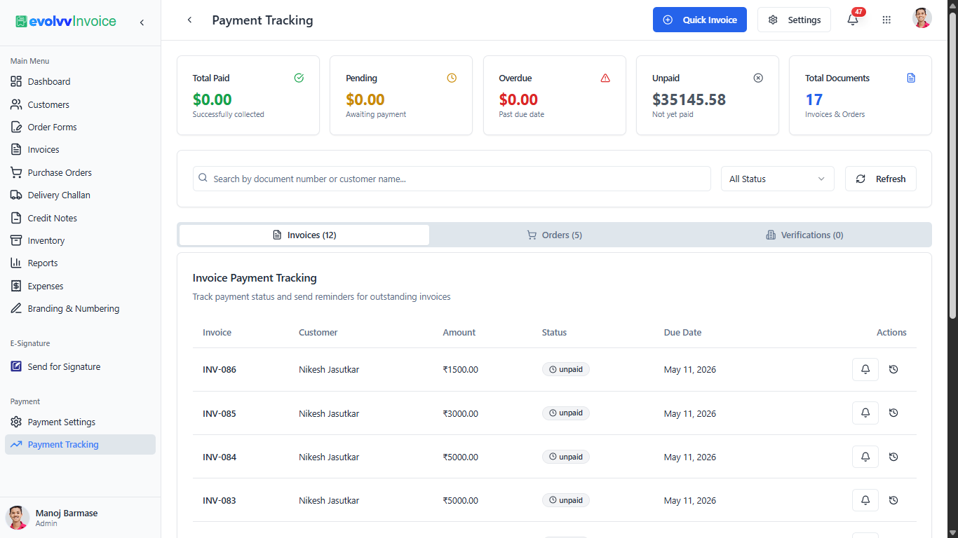Click the Status column header

tap(554, 332)
